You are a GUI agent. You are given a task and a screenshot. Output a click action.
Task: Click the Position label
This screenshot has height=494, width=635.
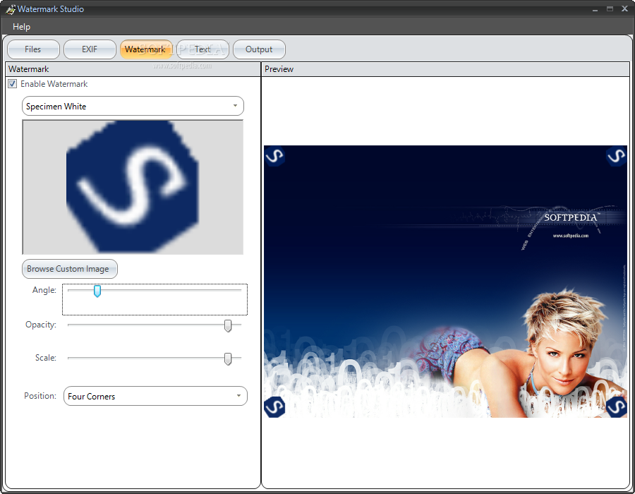[40, 396]
